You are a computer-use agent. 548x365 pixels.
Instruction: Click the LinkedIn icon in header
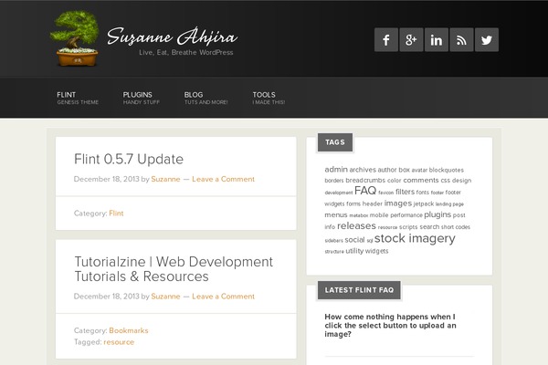click(437, 40)
